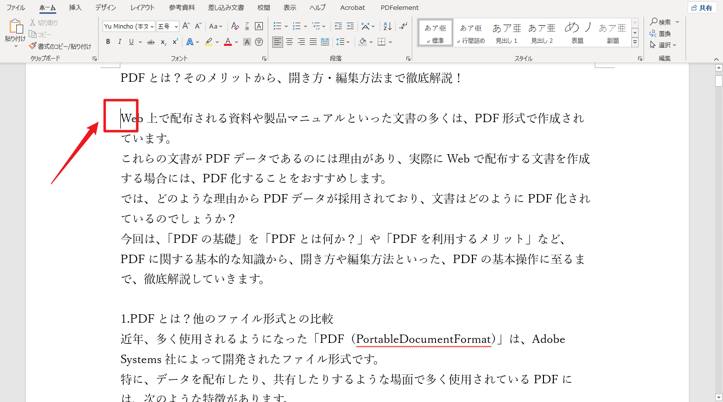Sort text with the A-Z sort icon
Image resolution: width=723 pixels, height=402 pixels.
click(x=388, y=26)
